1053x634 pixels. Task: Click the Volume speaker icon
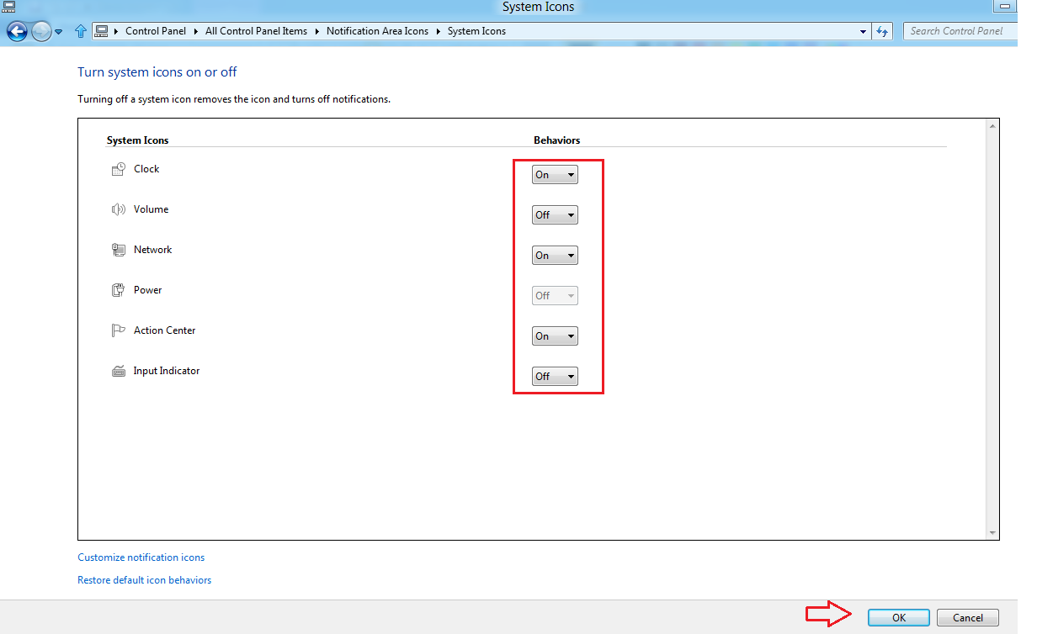click(118, 209)
